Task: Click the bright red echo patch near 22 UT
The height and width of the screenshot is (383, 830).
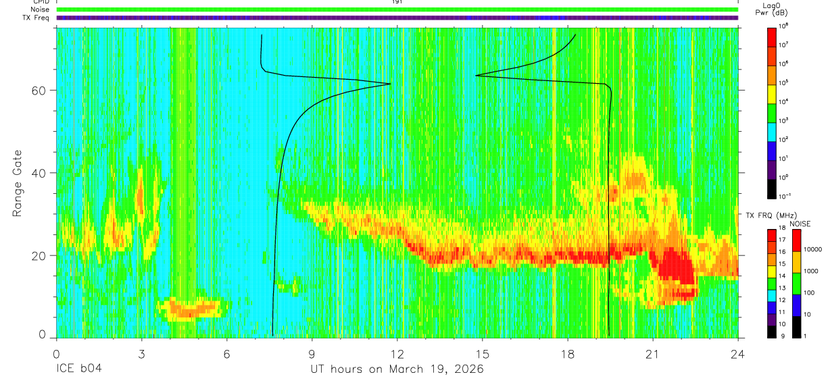Action: (675, 267)
